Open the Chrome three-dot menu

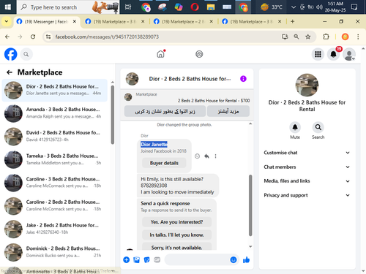tap(358, 37)
